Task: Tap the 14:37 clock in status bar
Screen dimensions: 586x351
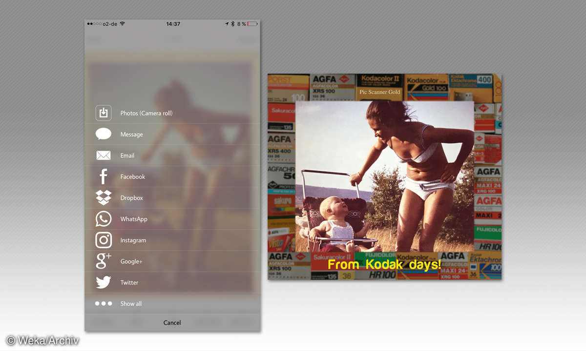Action: (173, 23)
